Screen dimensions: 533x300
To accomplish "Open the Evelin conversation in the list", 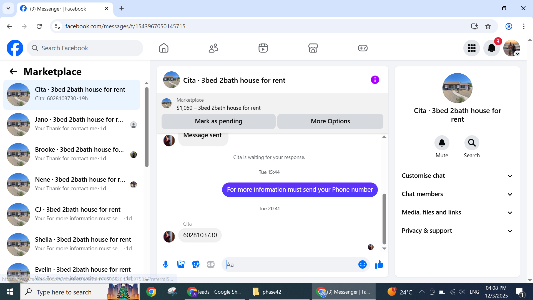I will coord(72,272).
